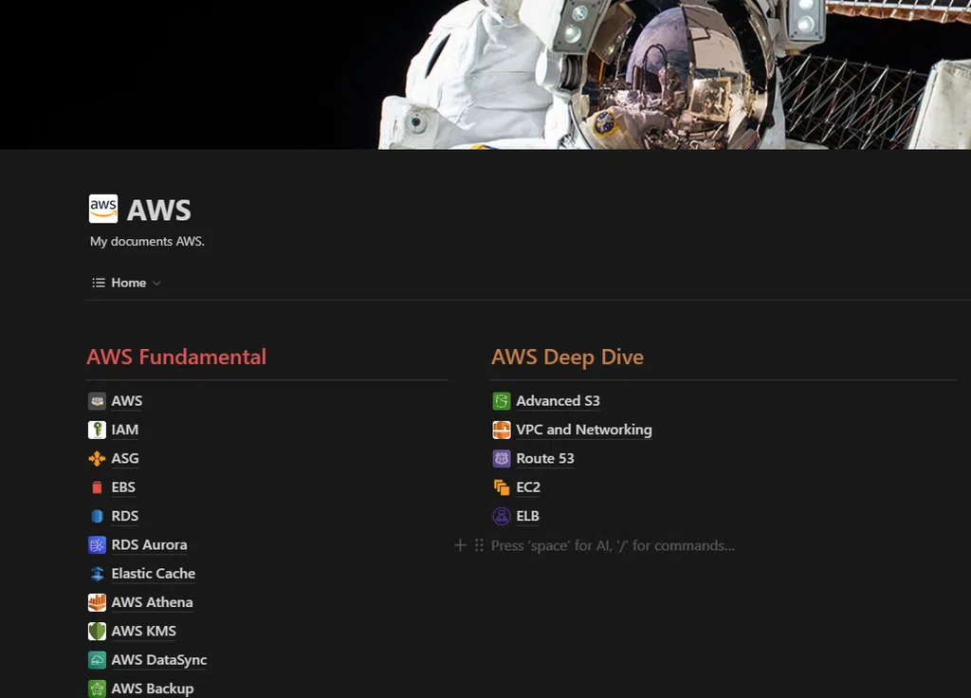
Task: Click the AWS Deep Dive heading
Action: point(567,358)
